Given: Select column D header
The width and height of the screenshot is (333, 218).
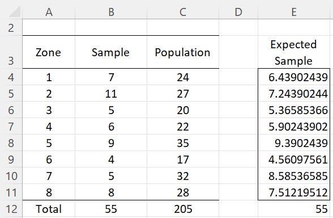Looking at the screenshot, I should (x=238, y=12).
